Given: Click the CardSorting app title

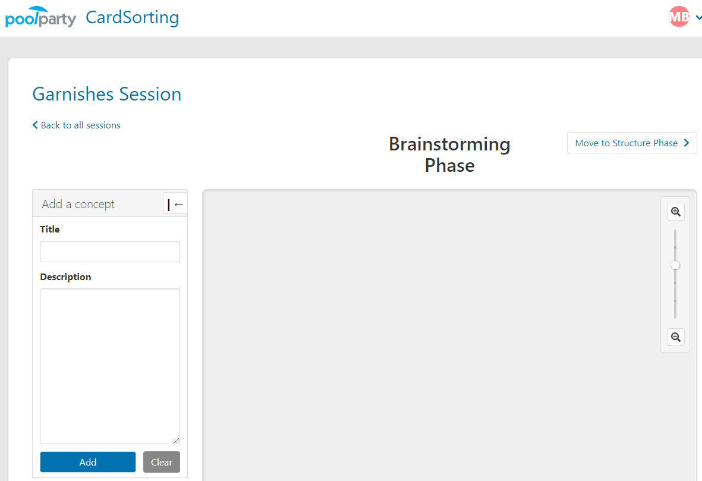Looking at the screenshot, I should 132,17.
